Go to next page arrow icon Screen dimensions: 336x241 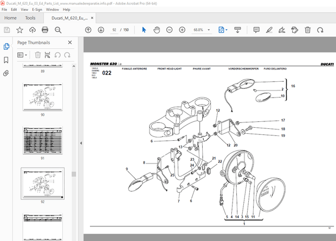click(101, 30)
